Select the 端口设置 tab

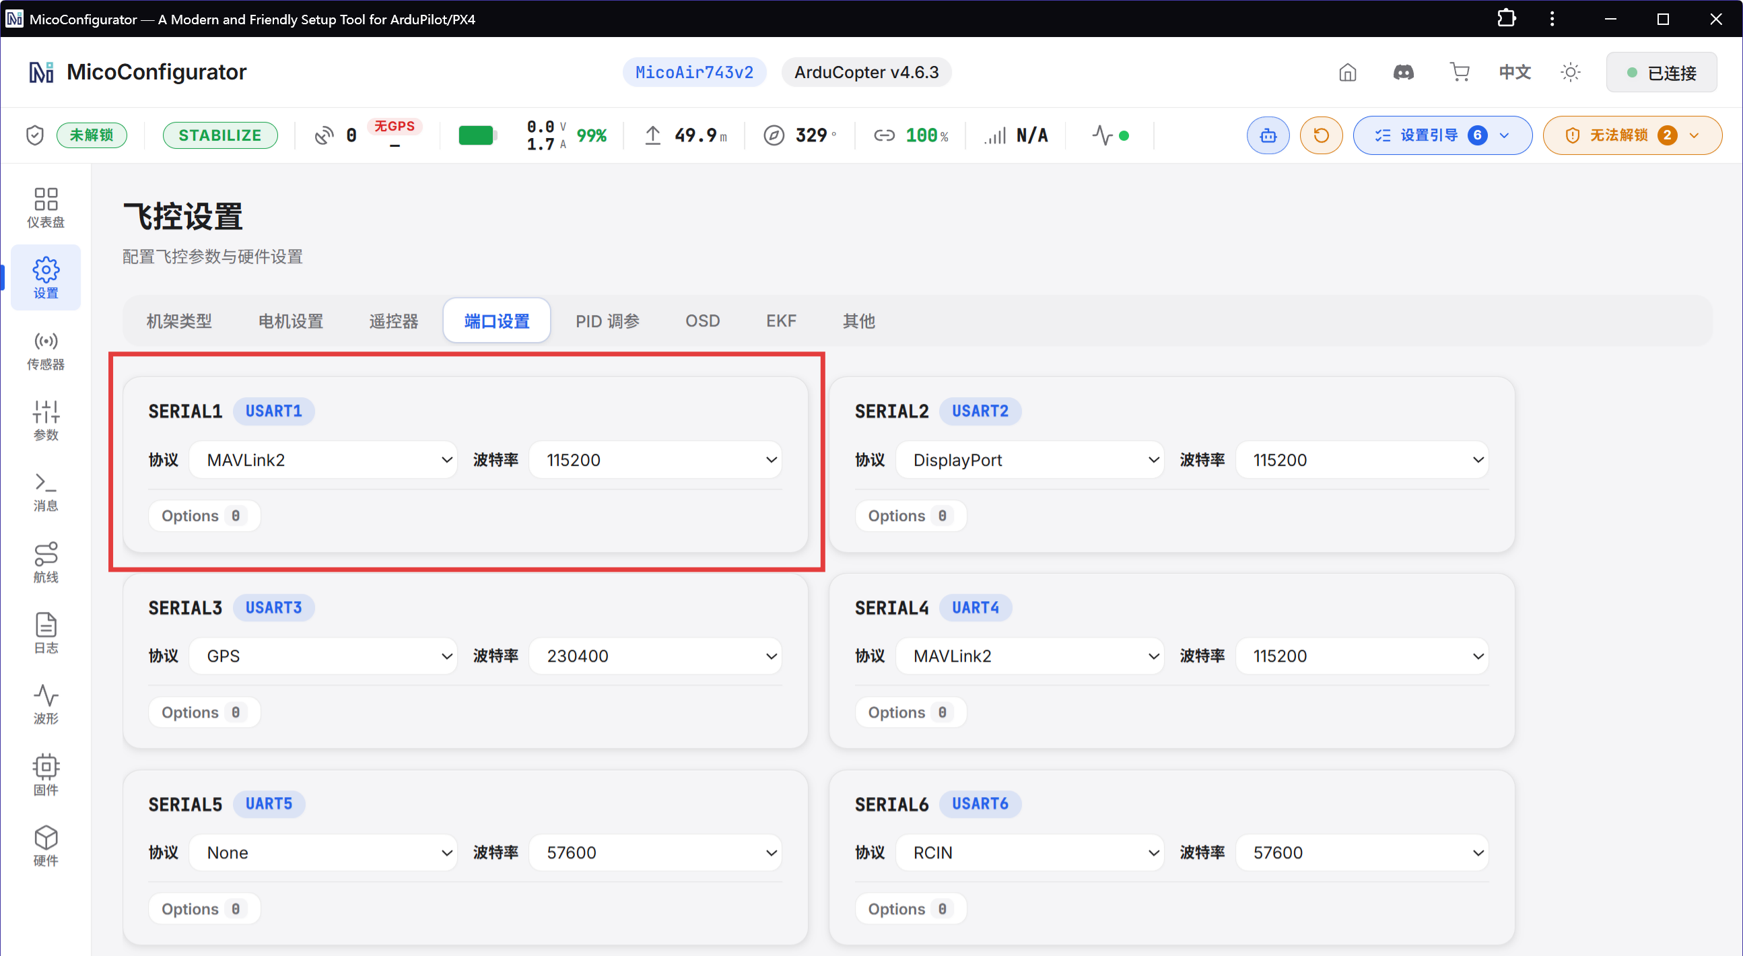tap(497, 320)
